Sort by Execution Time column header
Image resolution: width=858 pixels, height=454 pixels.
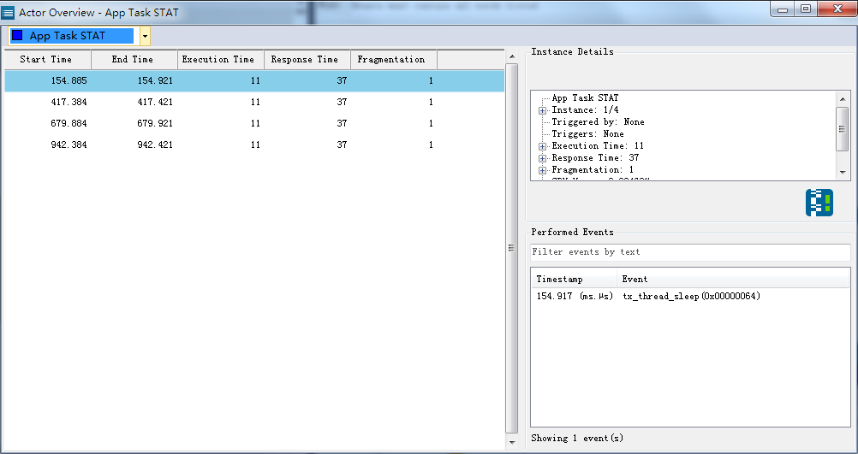[221, 60]
